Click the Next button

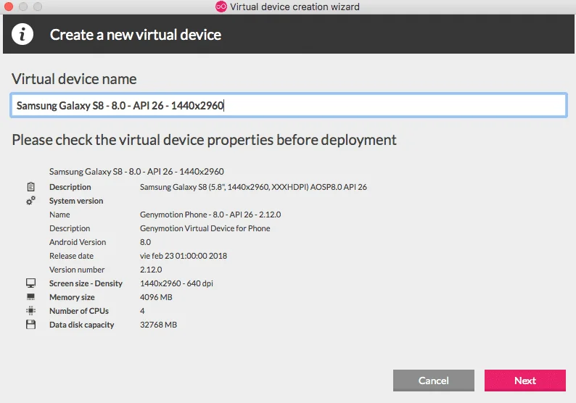pos(525,381)
